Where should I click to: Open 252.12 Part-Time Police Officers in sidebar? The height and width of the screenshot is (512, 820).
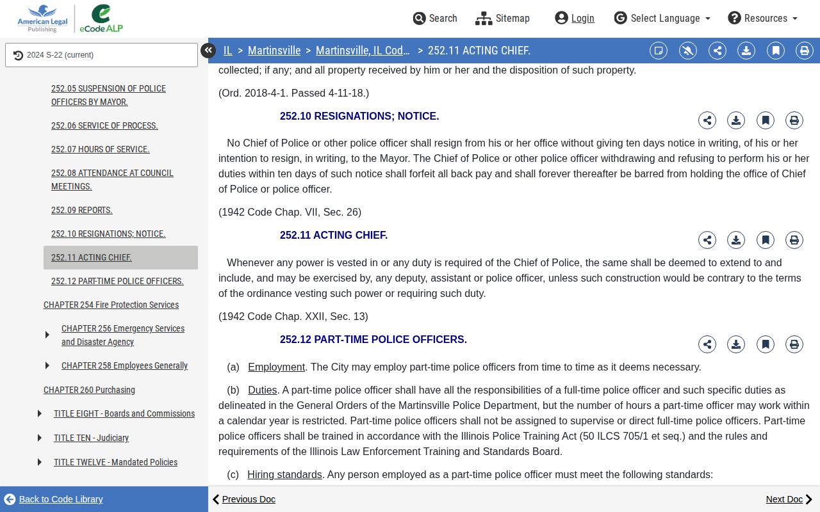pyautogui.click(x=117, y=281)
